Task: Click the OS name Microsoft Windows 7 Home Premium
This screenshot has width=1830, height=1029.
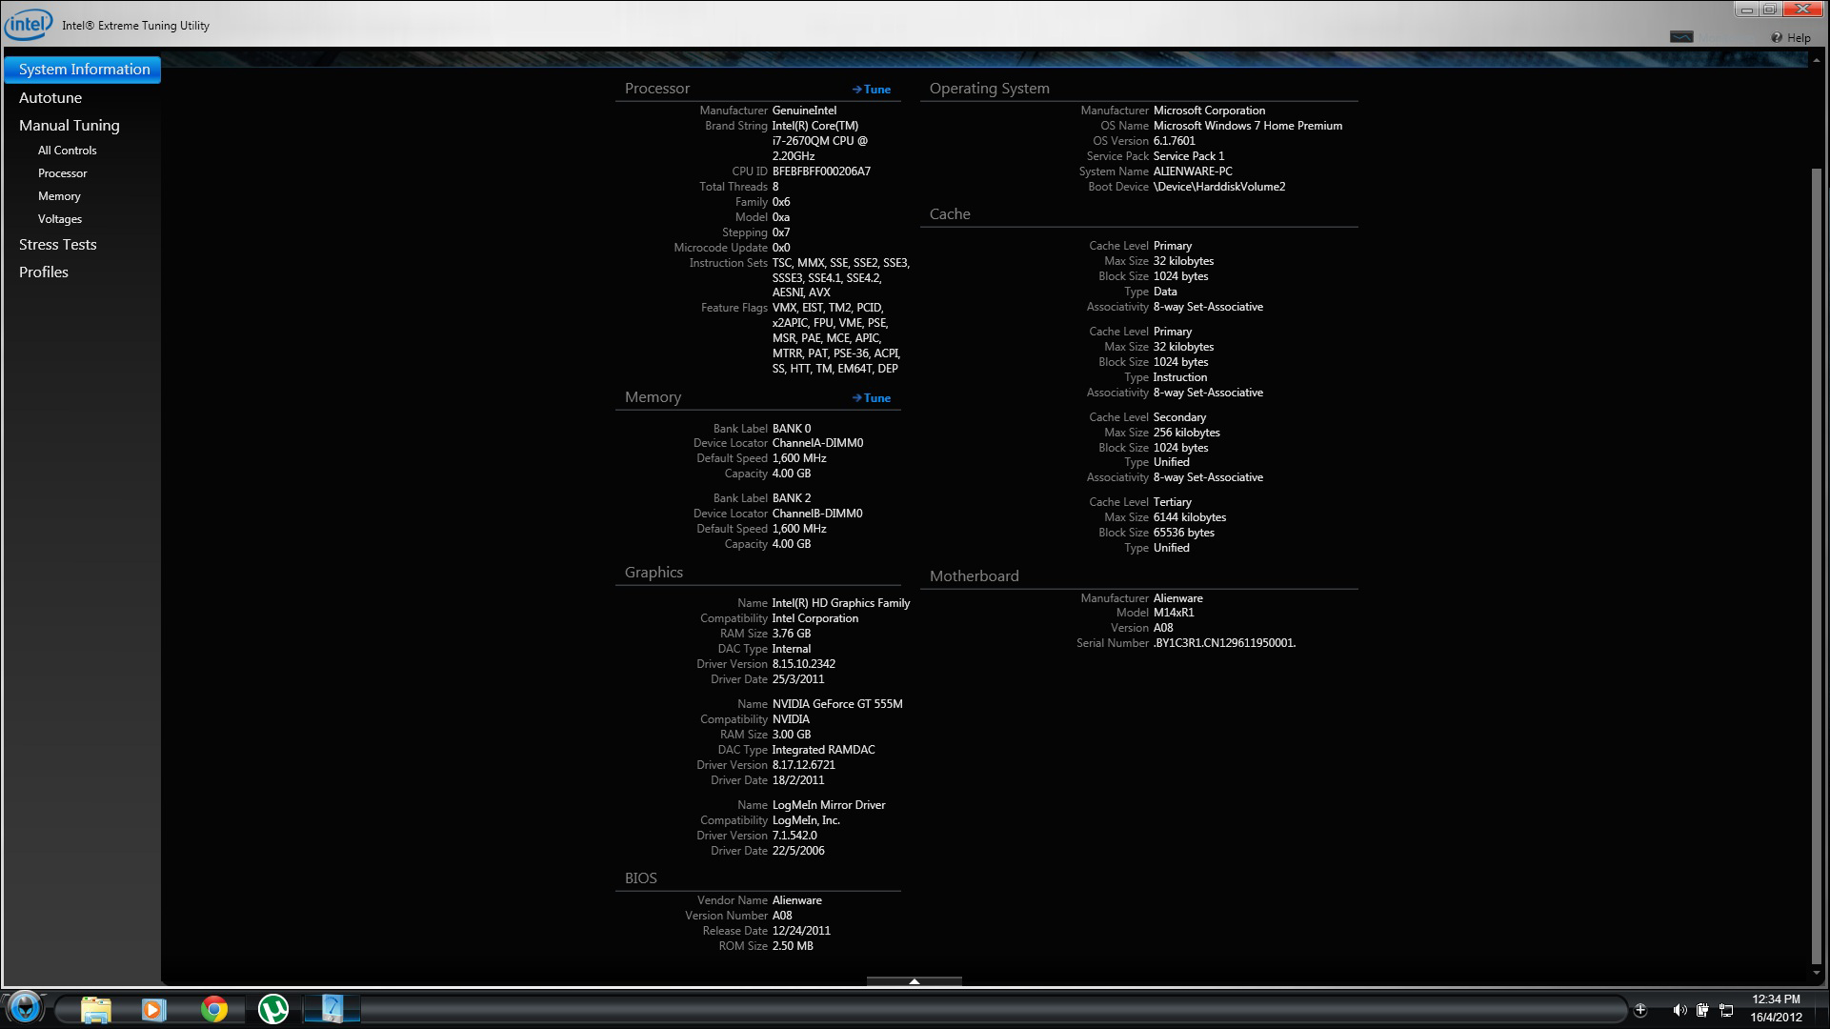Action: [1248, 126]
